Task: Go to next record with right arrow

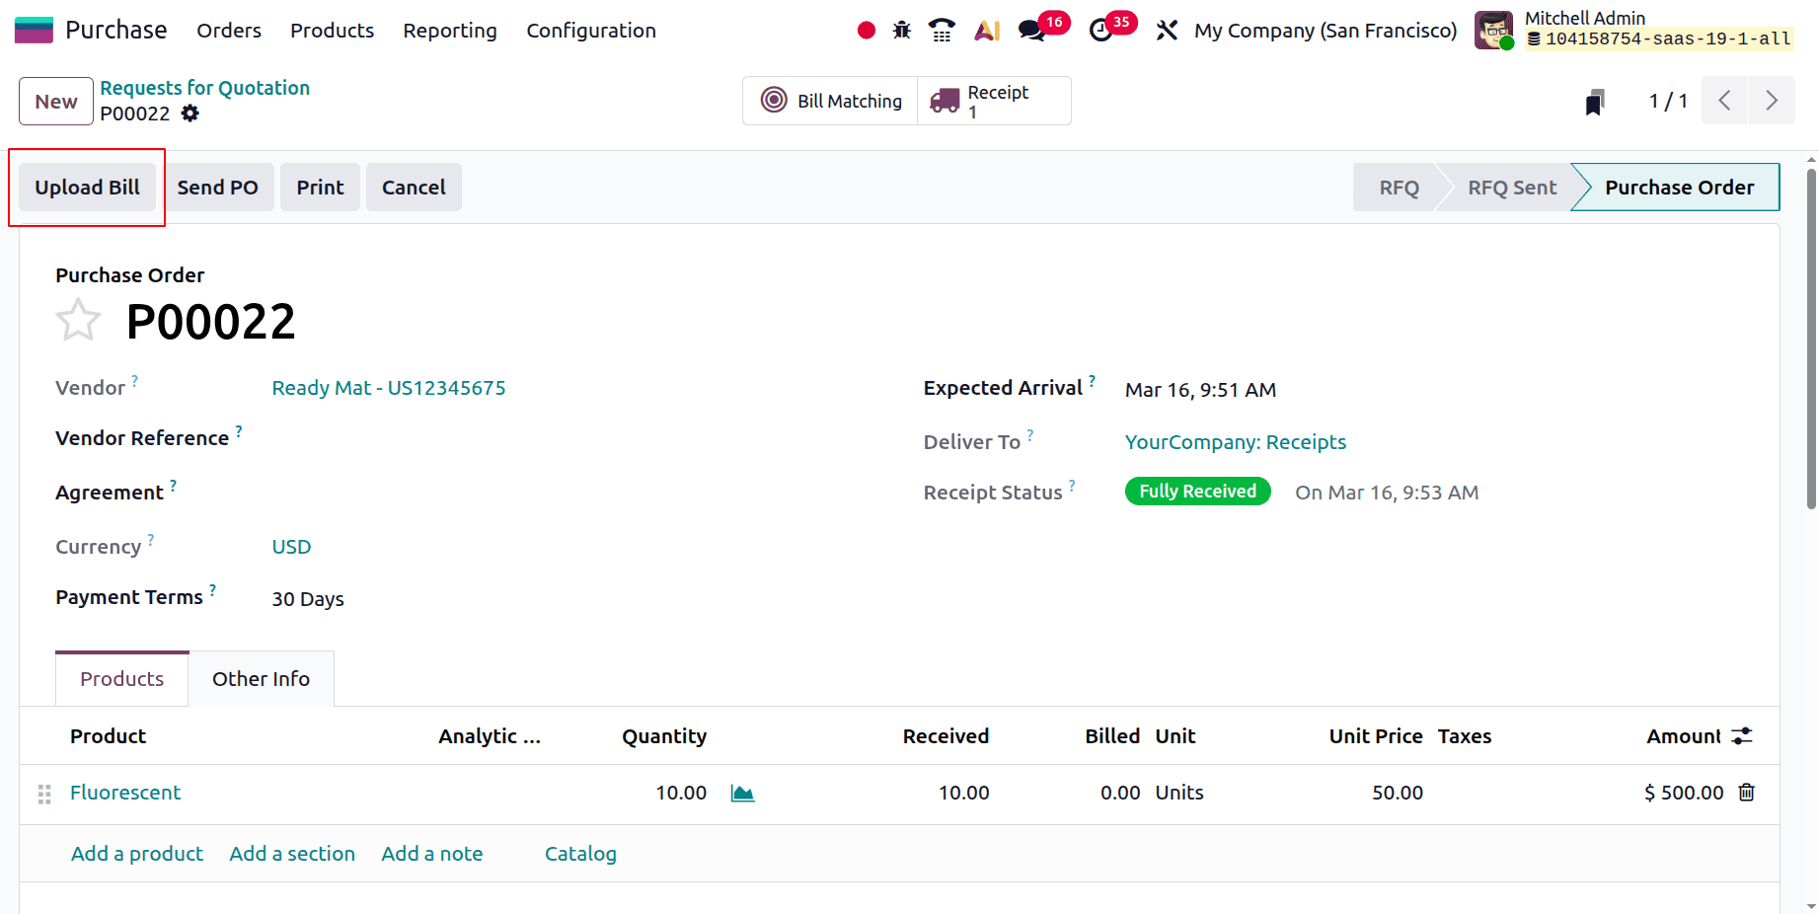Action: (1772, 100)
